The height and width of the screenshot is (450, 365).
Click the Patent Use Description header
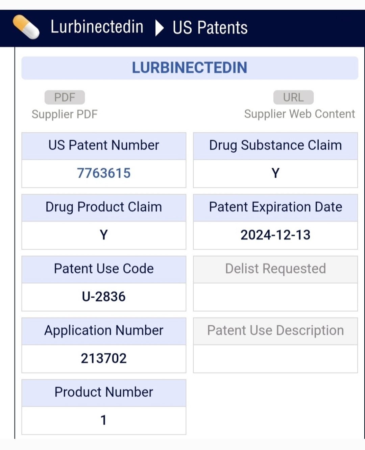(x=275, y=331)
